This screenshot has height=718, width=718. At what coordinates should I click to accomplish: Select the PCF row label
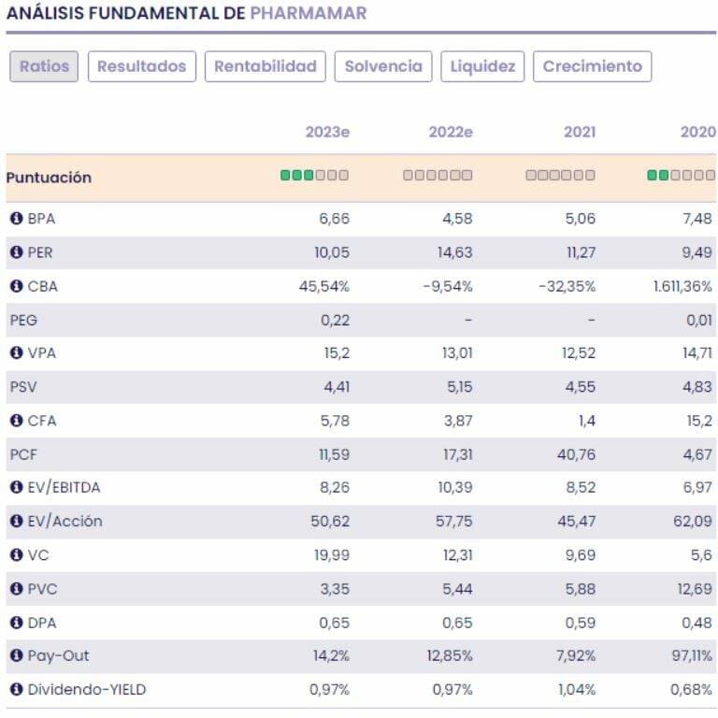(23, 454)
